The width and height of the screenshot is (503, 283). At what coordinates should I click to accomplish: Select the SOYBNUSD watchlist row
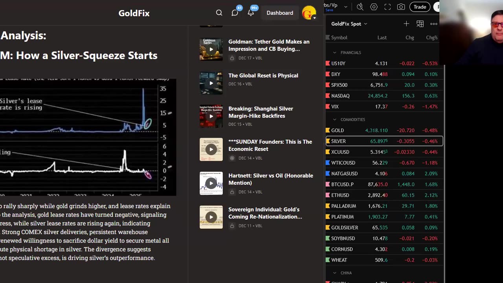384,239
